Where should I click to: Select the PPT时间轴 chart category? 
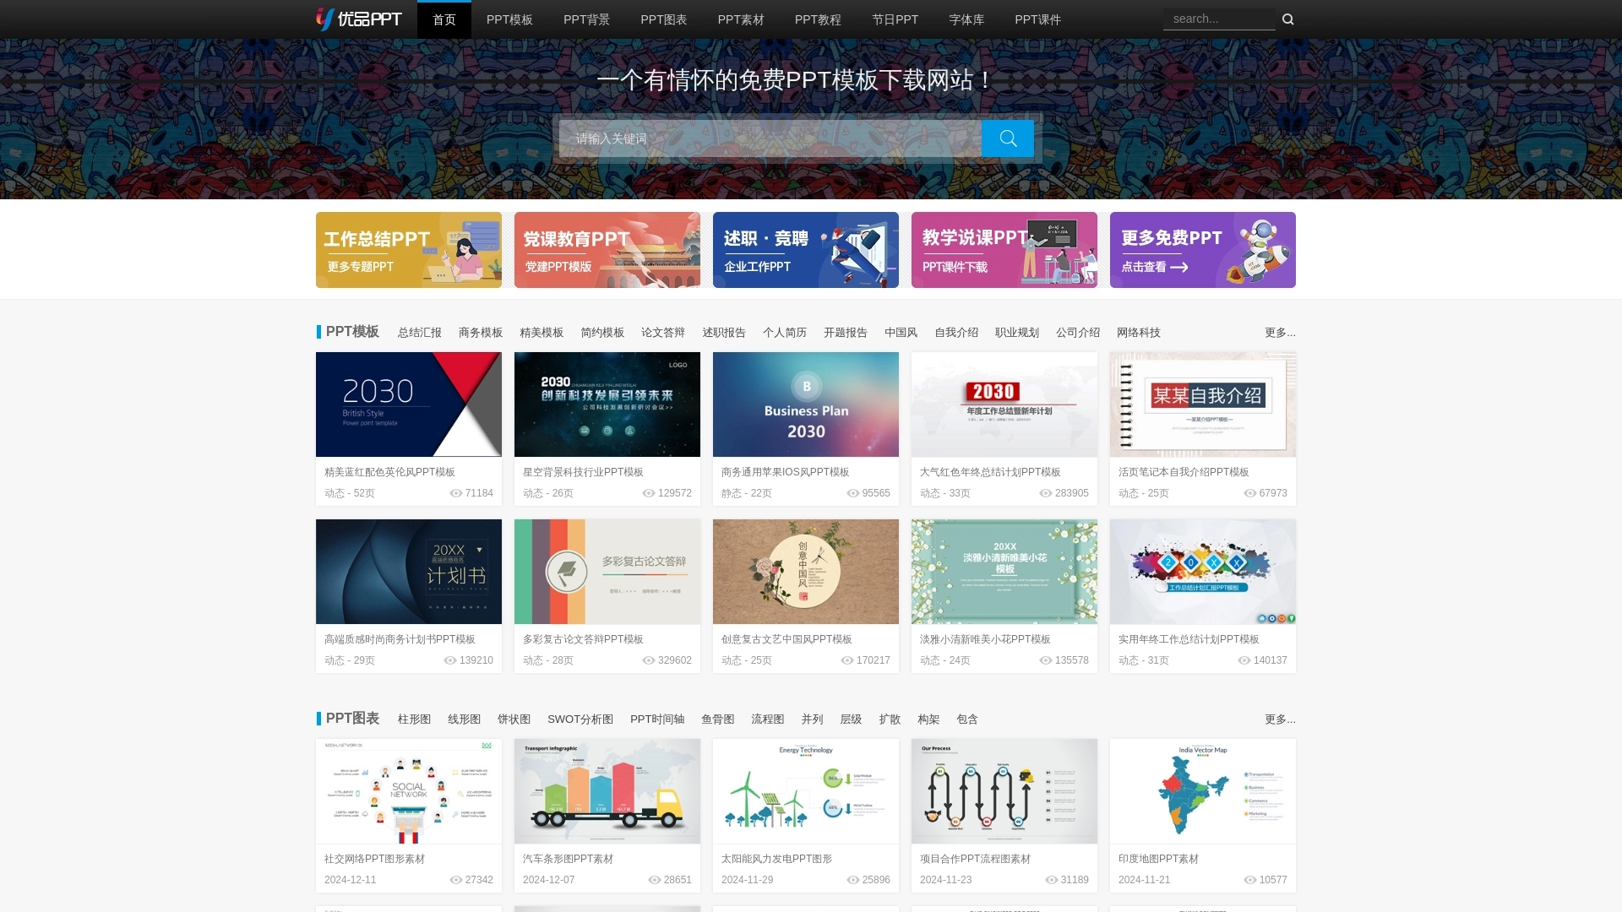pyautogui.click(x=657, y=719)
